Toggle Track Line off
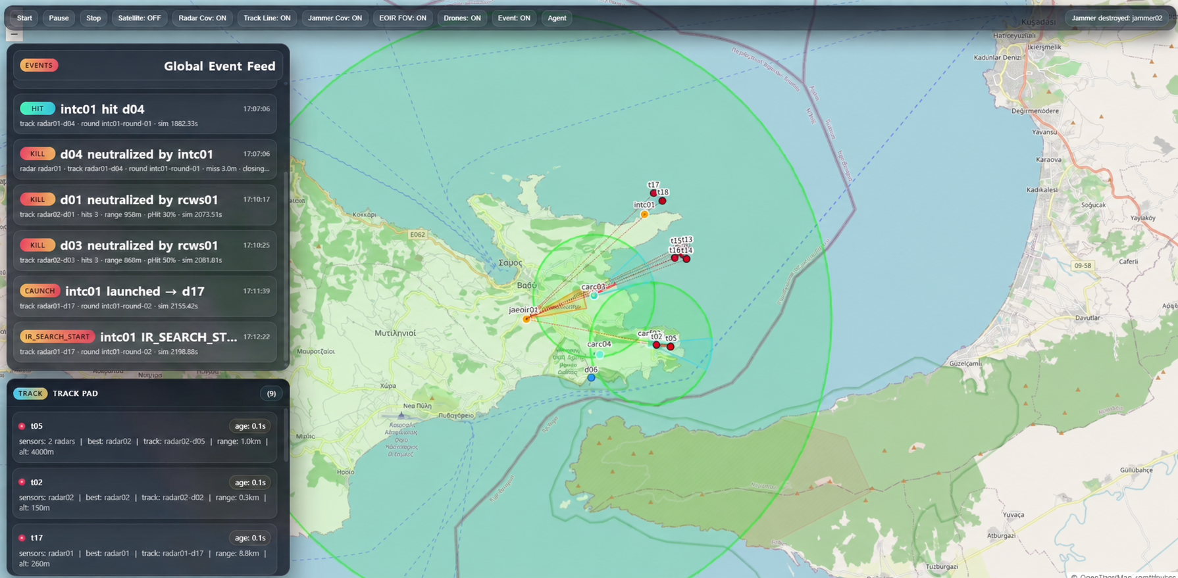This screenshot has width=1178, height=578. (267, 18)
